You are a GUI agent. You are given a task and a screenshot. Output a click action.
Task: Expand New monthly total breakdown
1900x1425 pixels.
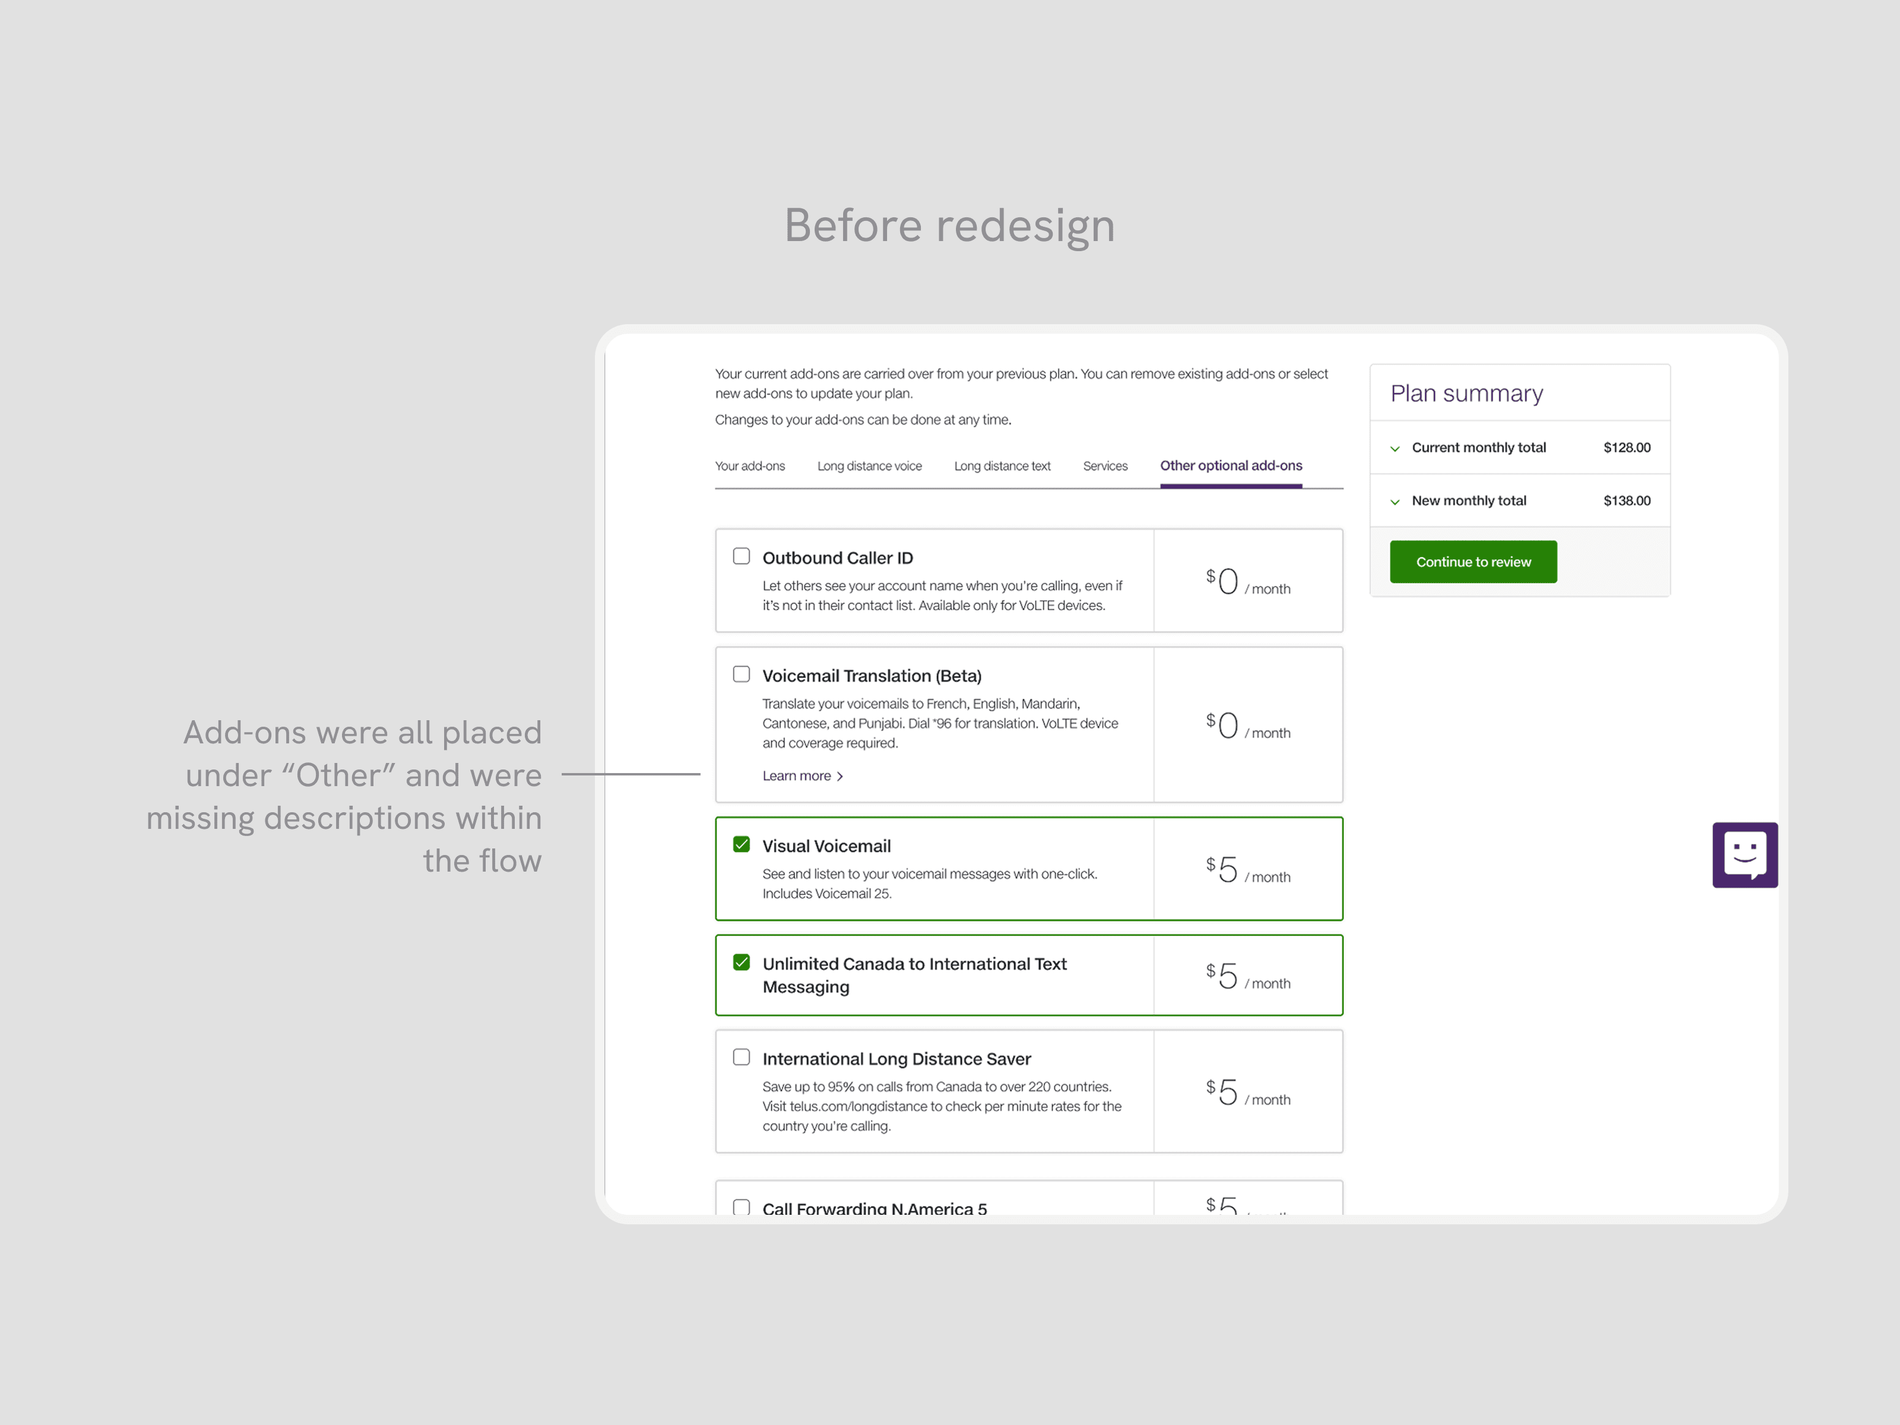point(1395,502)
